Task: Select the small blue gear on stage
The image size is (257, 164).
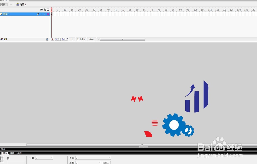Action: click(x=188, y=131)
